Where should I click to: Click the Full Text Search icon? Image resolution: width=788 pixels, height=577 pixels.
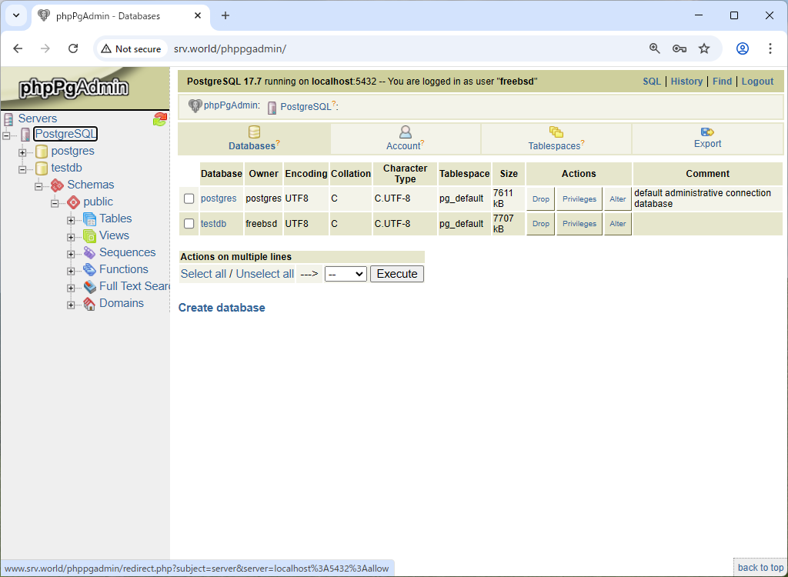click(x=89, y=286)
